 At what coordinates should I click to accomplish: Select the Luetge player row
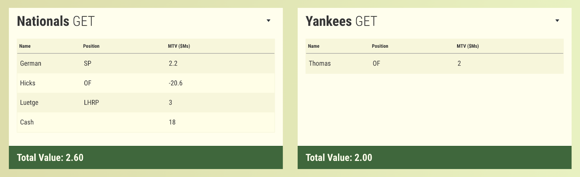pyautogui.click(x=146, y=103)
